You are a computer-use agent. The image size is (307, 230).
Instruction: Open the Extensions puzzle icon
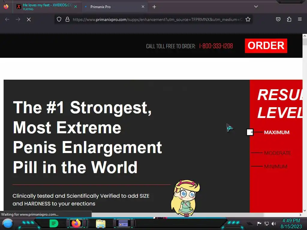tap(289, 19)
